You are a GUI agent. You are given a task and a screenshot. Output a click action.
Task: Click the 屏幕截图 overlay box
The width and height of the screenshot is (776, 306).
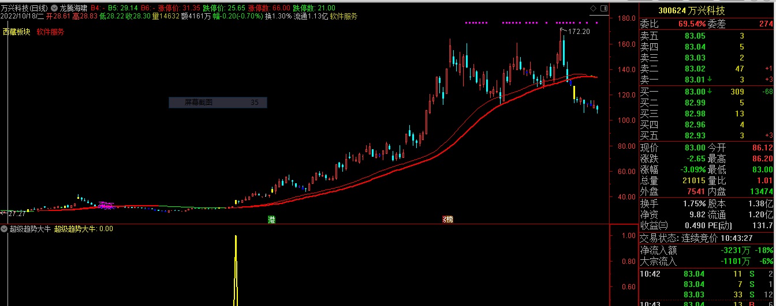[x=218, y=103]
